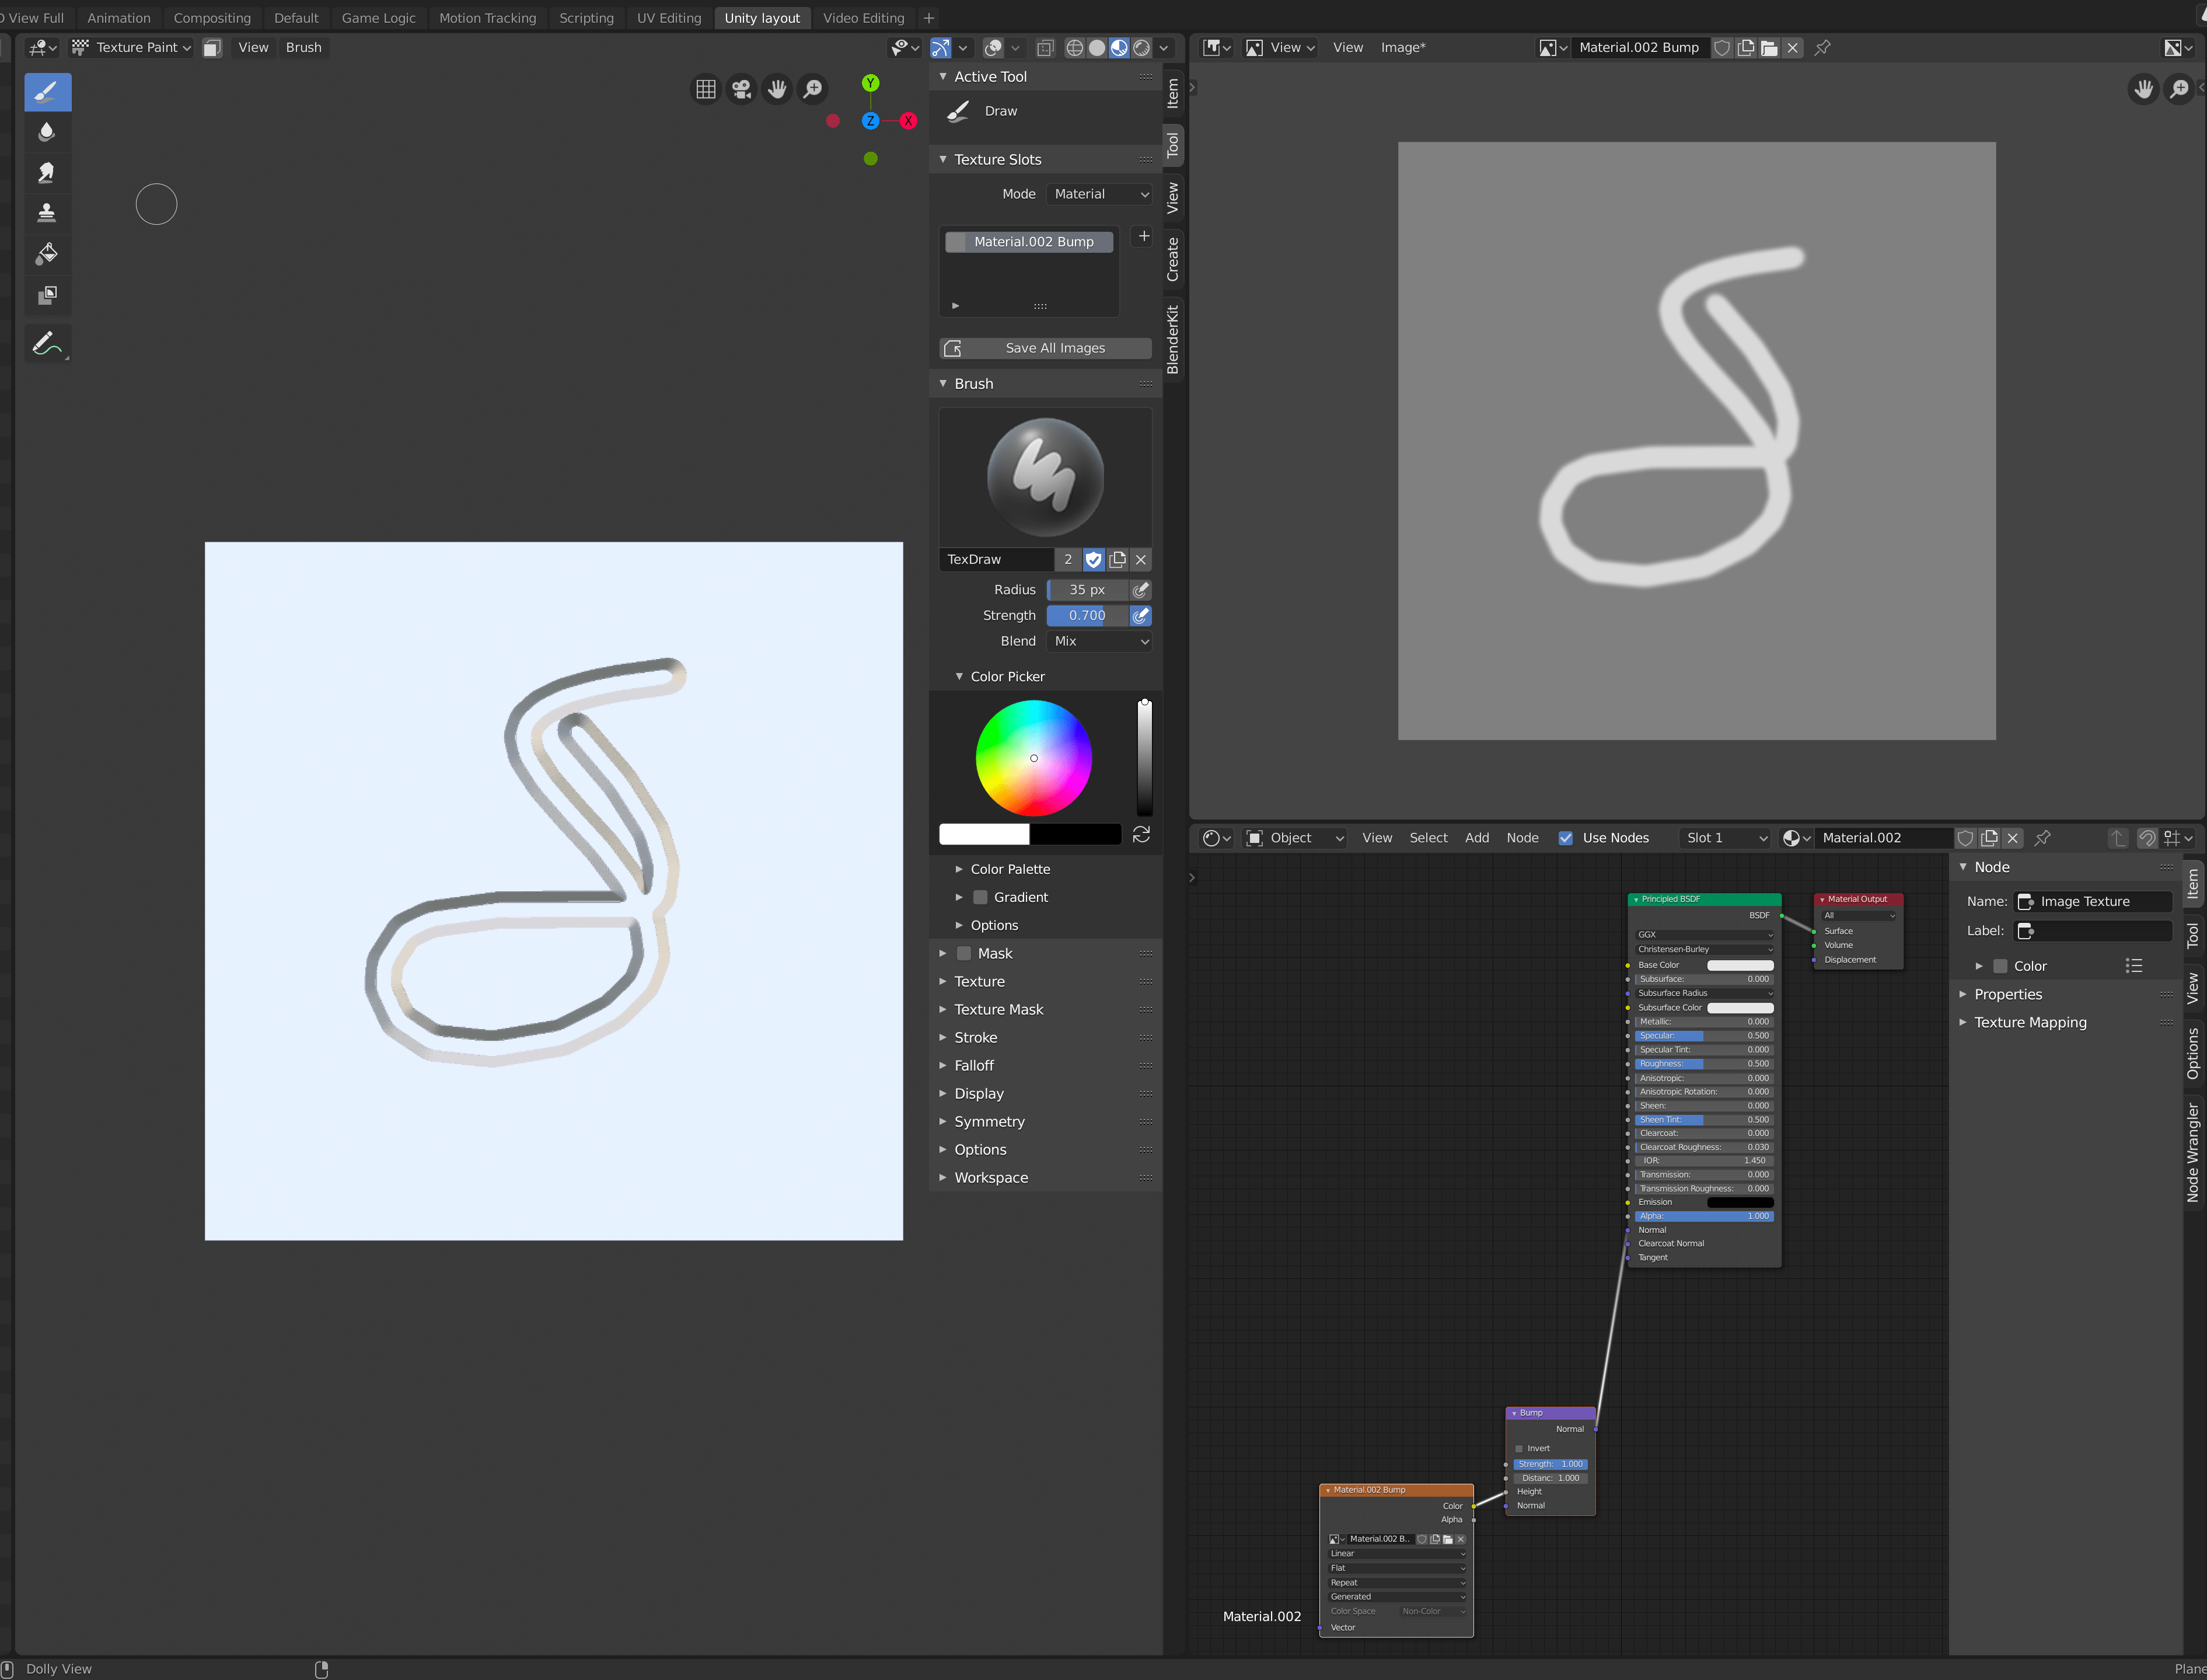The image size is (2207, 1680).
Task: Select the Soften brush tool
Action: pyautogui.click(x=46, y=131)
